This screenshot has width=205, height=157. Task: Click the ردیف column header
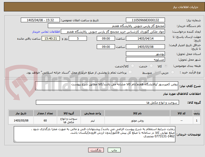tap(197, 113)
